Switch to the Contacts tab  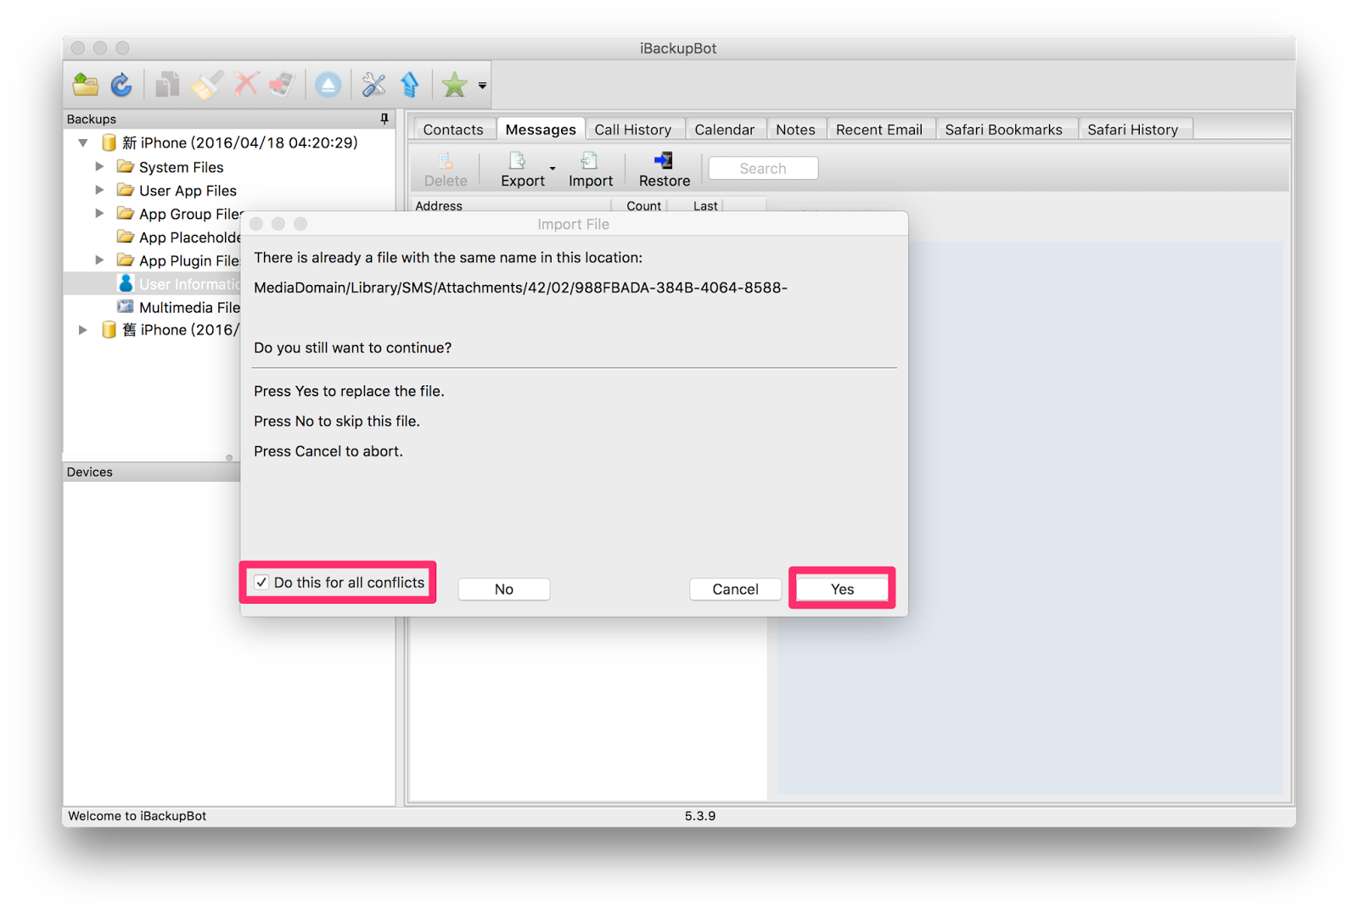453,129
